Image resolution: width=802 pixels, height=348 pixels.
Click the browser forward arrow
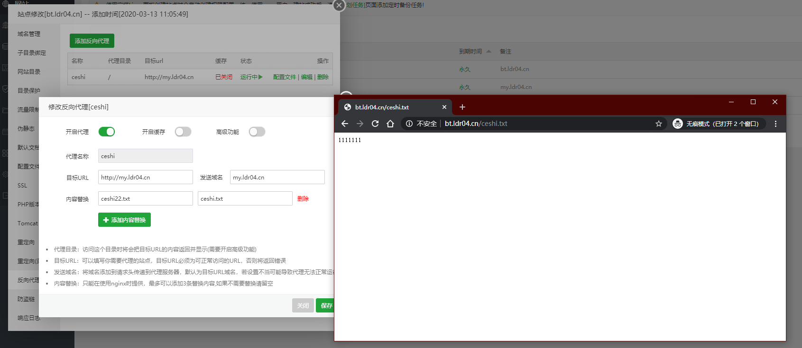[x=360, y=124]
